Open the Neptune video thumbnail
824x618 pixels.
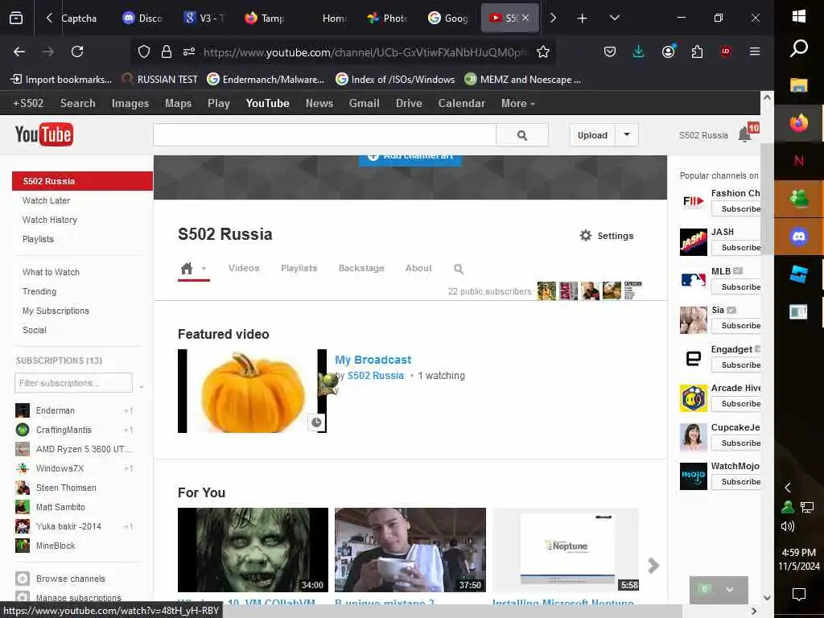(x=566, y=550)
